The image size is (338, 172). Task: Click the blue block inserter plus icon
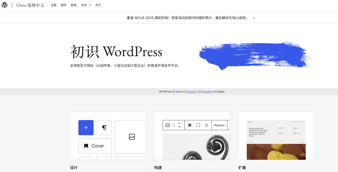(x=86, y=127)
